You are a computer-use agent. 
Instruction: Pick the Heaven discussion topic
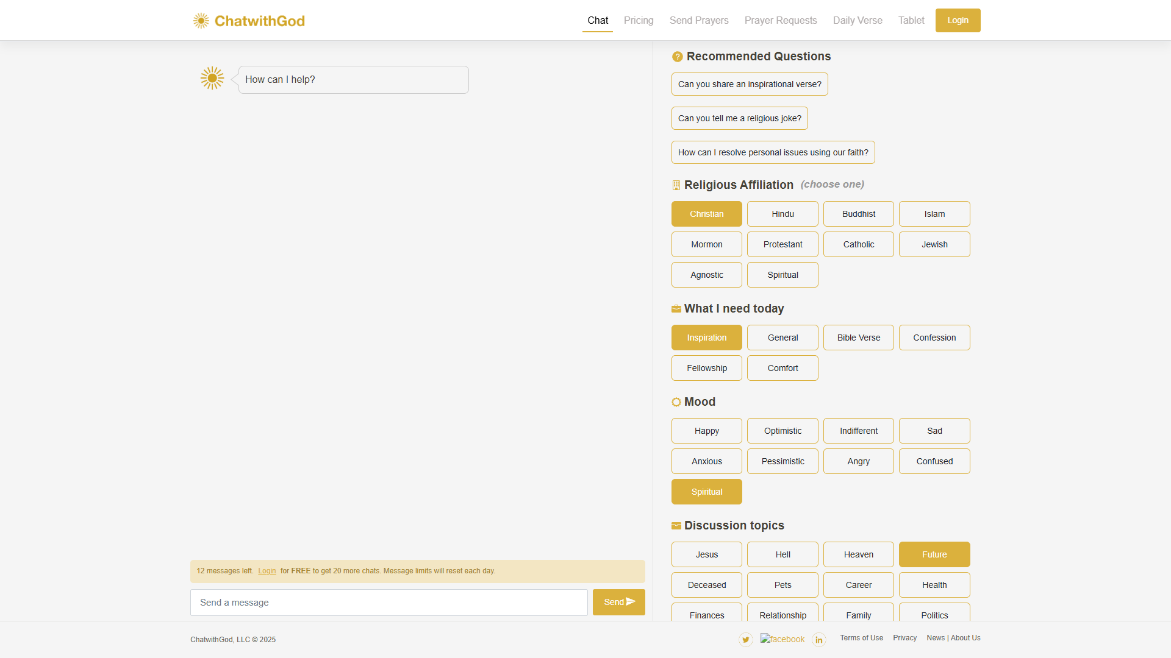click(859, 554)
